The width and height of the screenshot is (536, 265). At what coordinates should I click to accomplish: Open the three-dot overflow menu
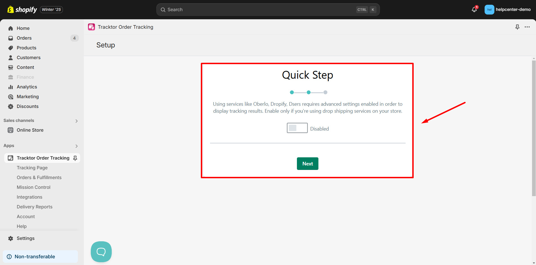[527, 27]
